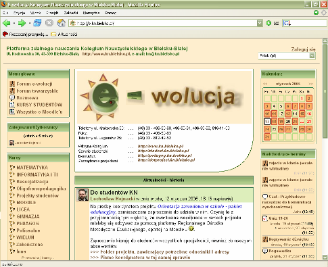
Task: Open the Back button history dropdown arrow
Action: 14,23
